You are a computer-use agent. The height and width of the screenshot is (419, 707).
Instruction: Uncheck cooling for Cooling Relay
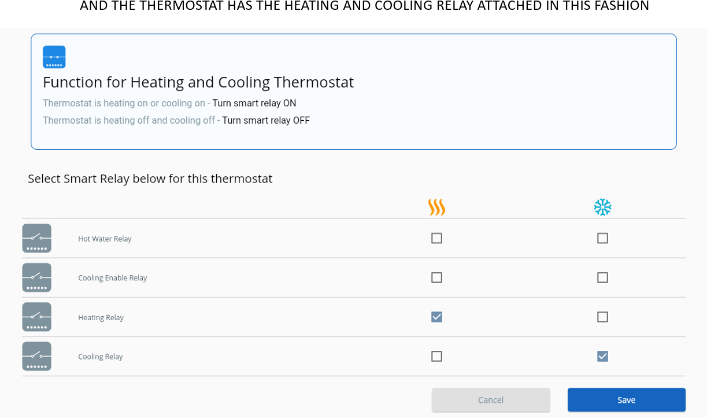(602, 356)
